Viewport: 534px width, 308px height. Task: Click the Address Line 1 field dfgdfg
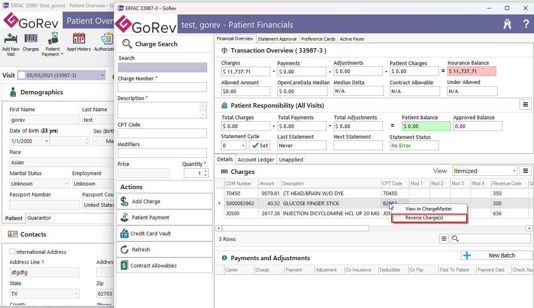tap(45, 272)
